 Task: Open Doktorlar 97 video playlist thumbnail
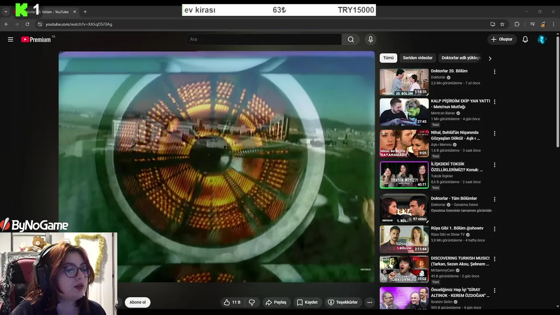click(404, 209)
